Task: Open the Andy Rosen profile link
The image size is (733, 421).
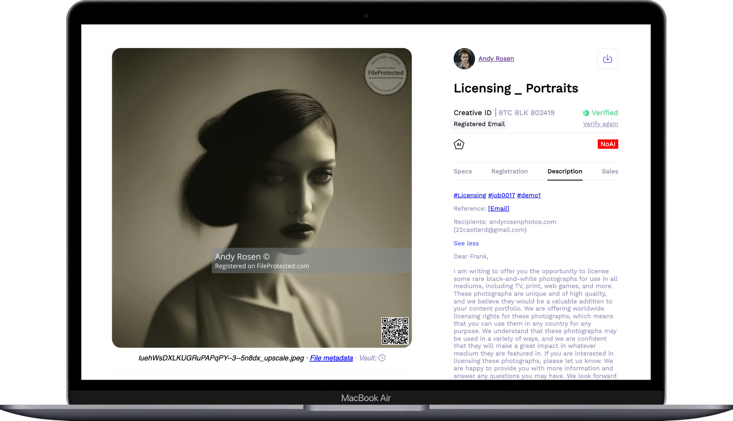Action: (496, 59)
